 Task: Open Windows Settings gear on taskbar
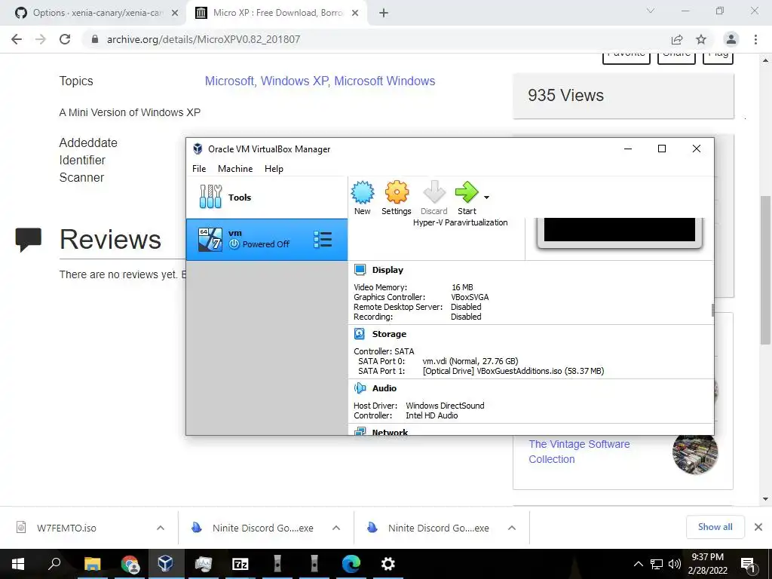click(388, 564)
